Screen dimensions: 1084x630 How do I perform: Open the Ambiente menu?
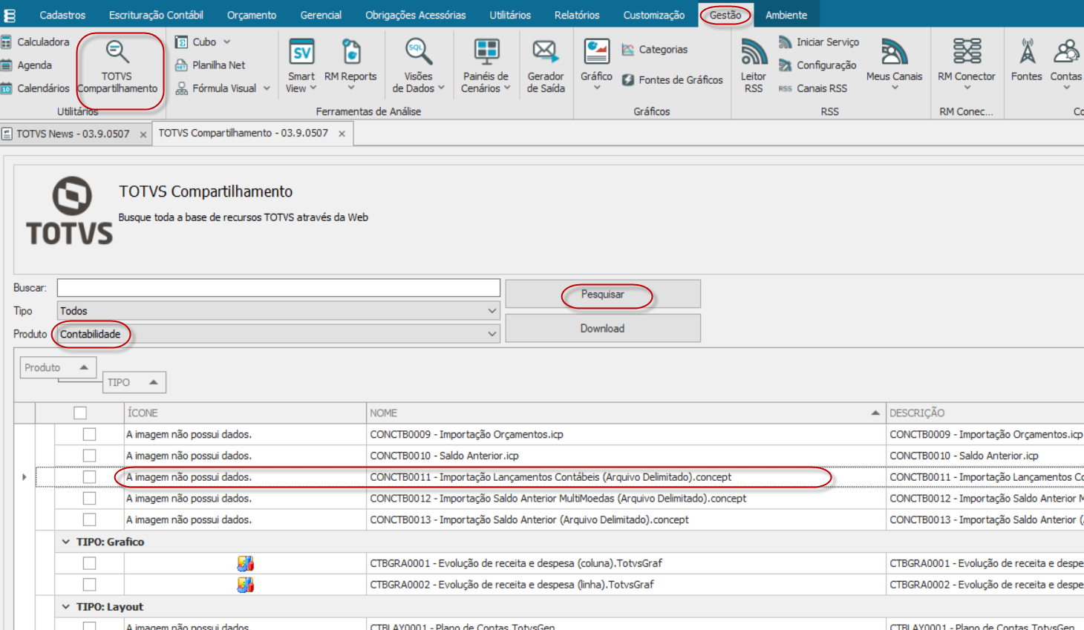786,15
